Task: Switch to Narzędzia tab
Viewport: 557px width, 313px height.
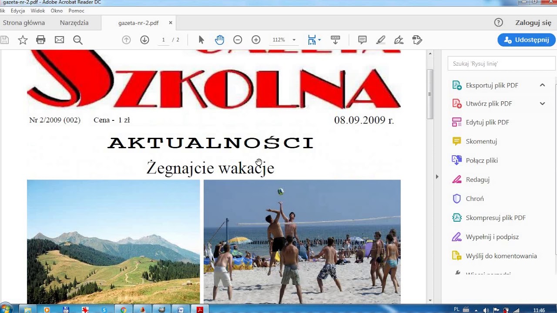Action: click(x=74, y=23)
